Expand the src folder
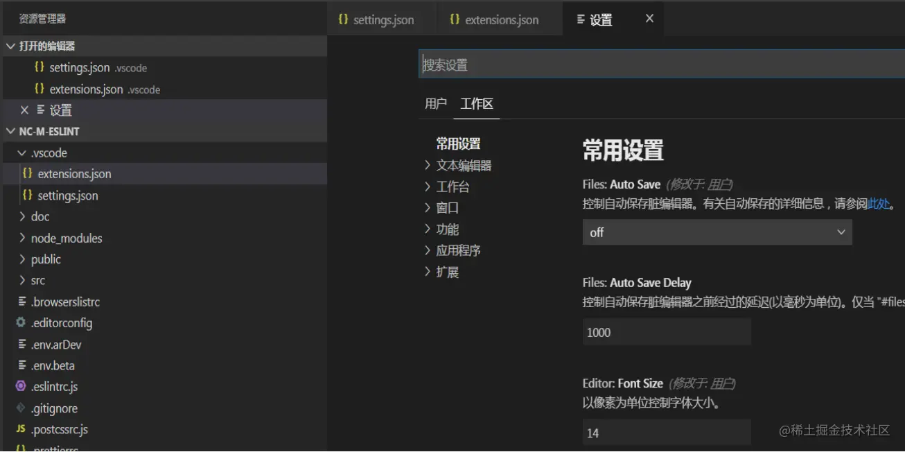905x452 pixels. point(22,280)
